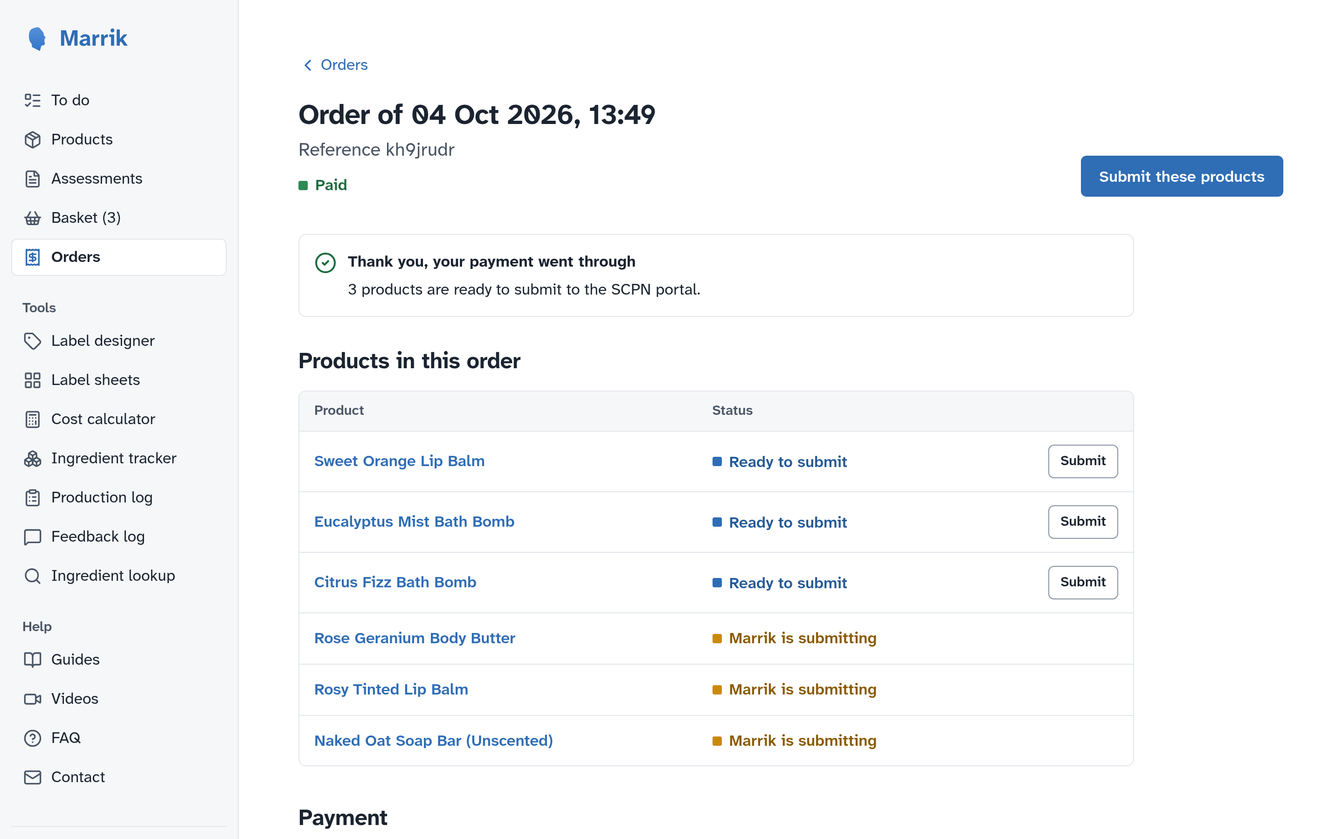
Task: Go to Assessments in the sidebar
Action: pyautogui.click(x=119, y=179)
